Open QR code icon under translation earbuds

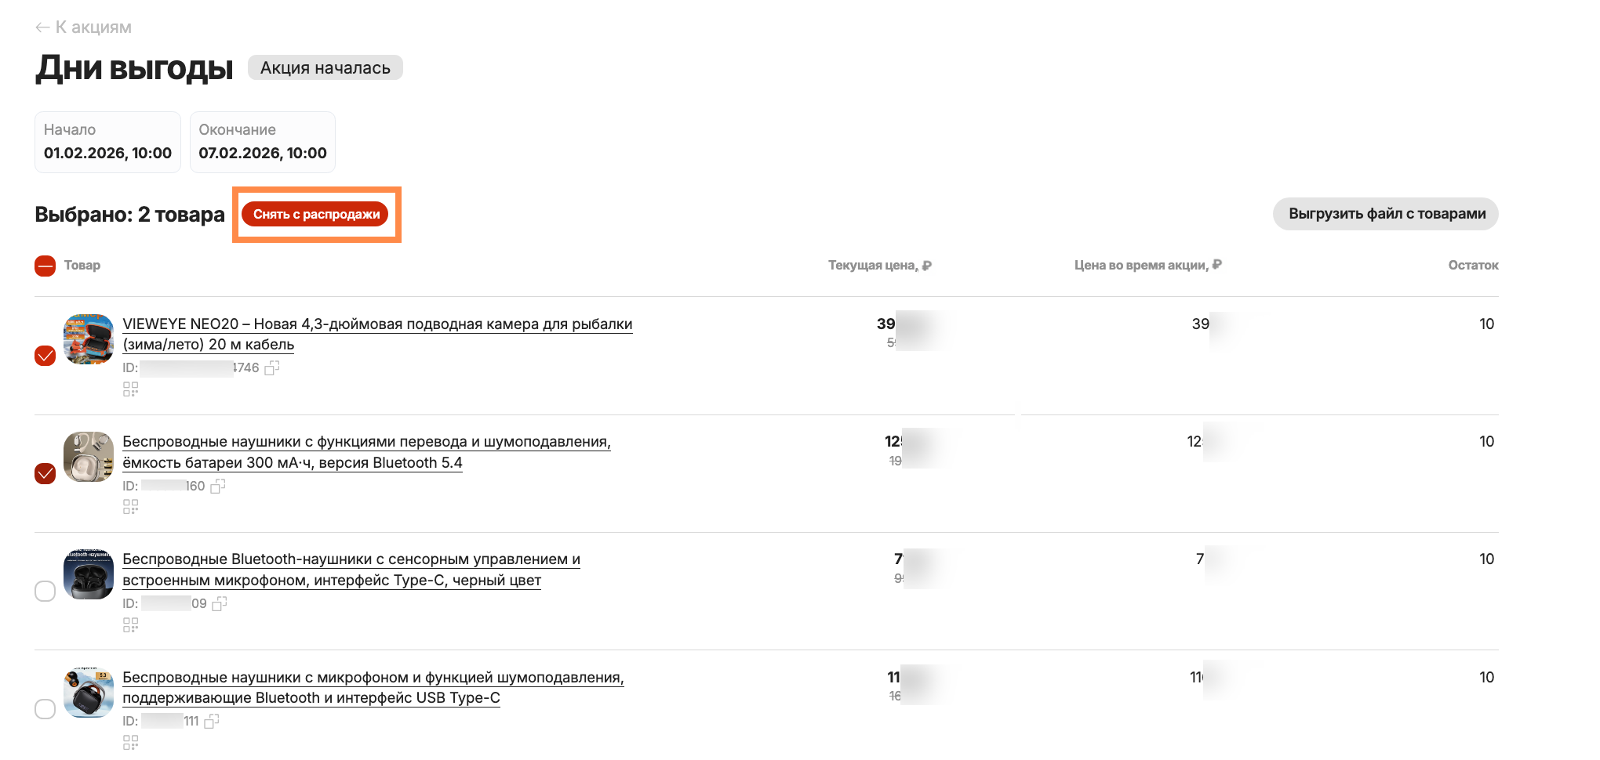(130, 507)
